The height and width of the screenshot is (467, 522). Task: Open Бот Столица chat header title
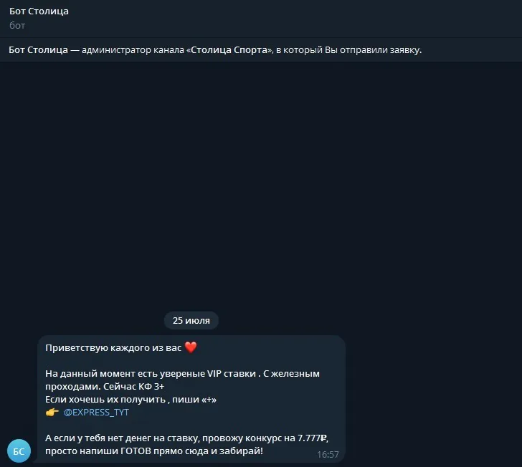39,11
